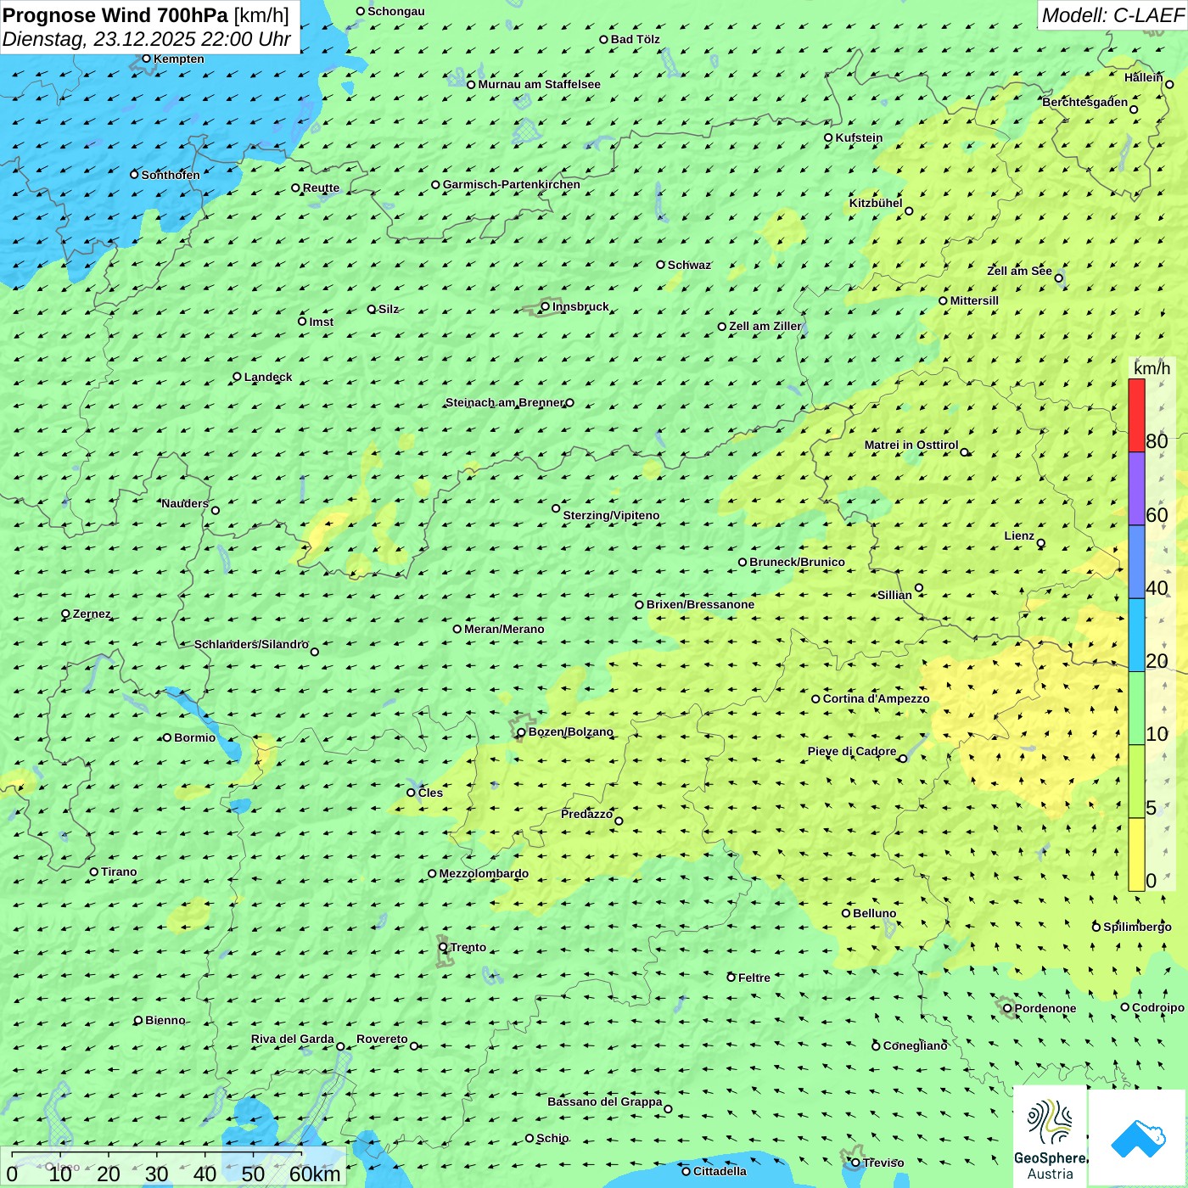
Task: Click the Zell am See place label
Action: [x=1019, y=271]
